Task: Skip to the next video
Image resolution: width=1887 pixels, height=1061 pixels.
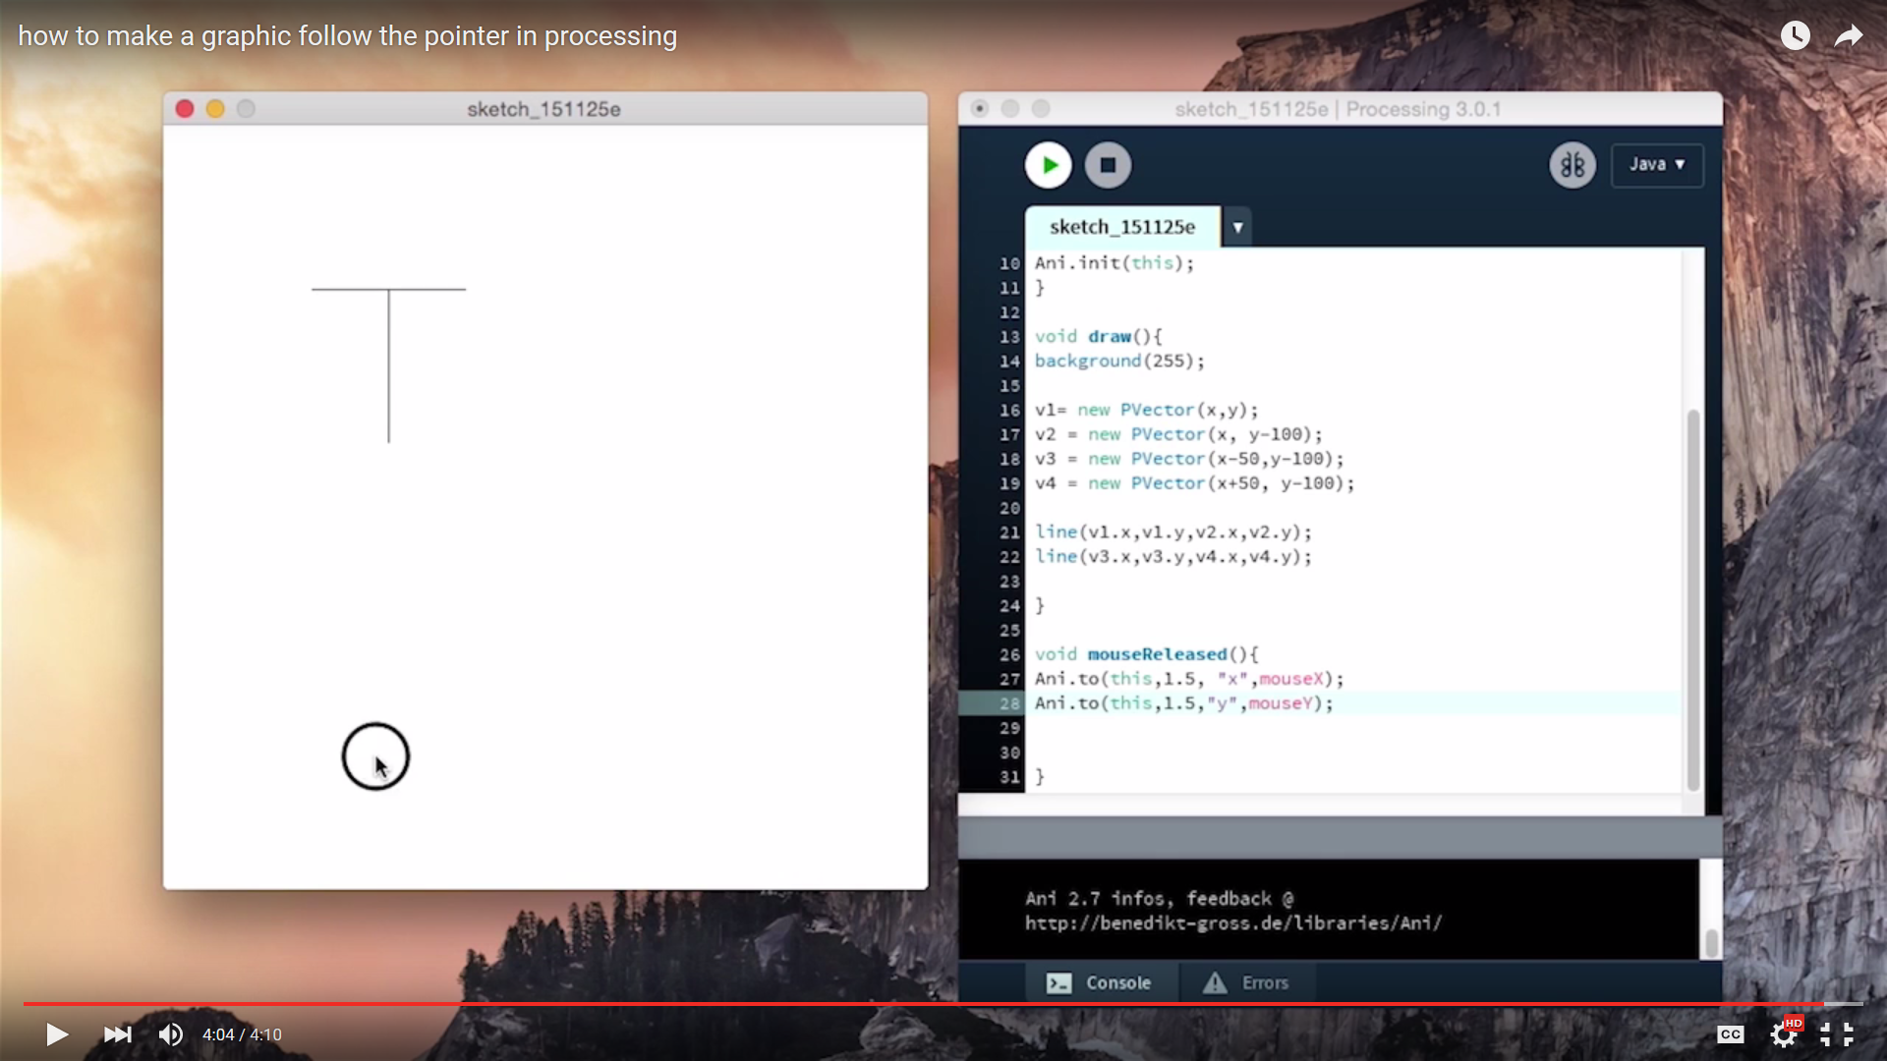Action: tap(117, 1034)
